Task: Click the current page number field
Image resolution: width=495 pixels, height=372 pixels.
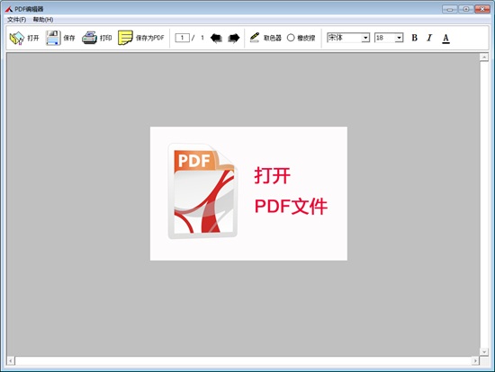Action: 182,38
